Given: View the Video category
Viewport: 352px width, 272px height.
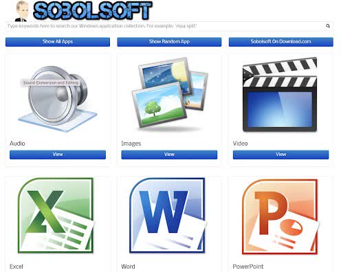Looking at the screenshot, I should pos(280,155).
